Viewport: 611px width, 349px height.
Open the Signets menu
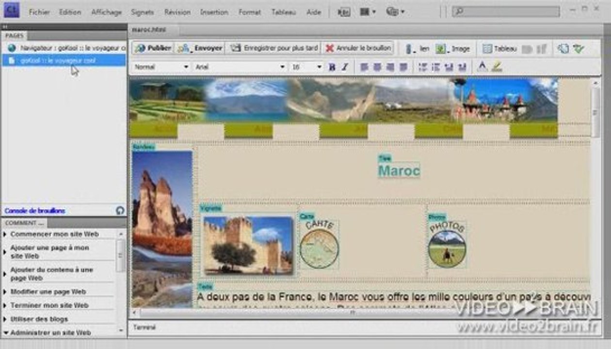[142, 12]
